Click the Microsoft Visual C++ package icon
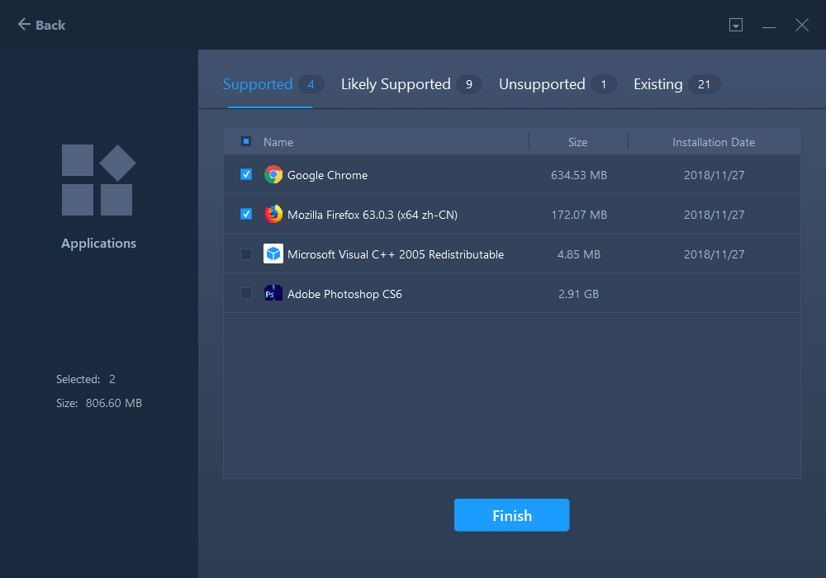 273,254
